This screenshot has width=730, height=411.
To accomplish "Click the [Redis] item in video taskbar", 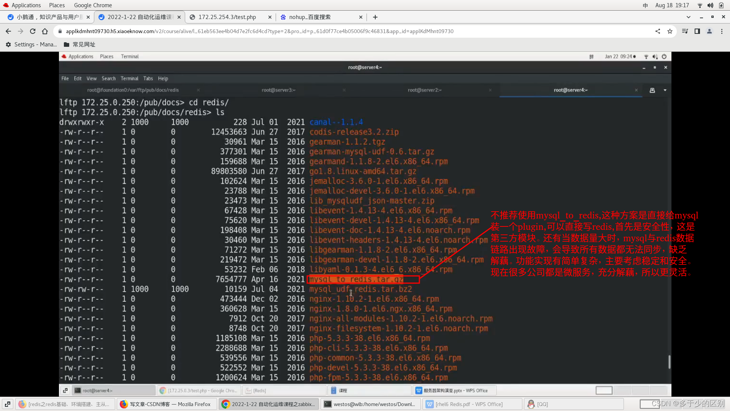I will (x=284, y=390).
